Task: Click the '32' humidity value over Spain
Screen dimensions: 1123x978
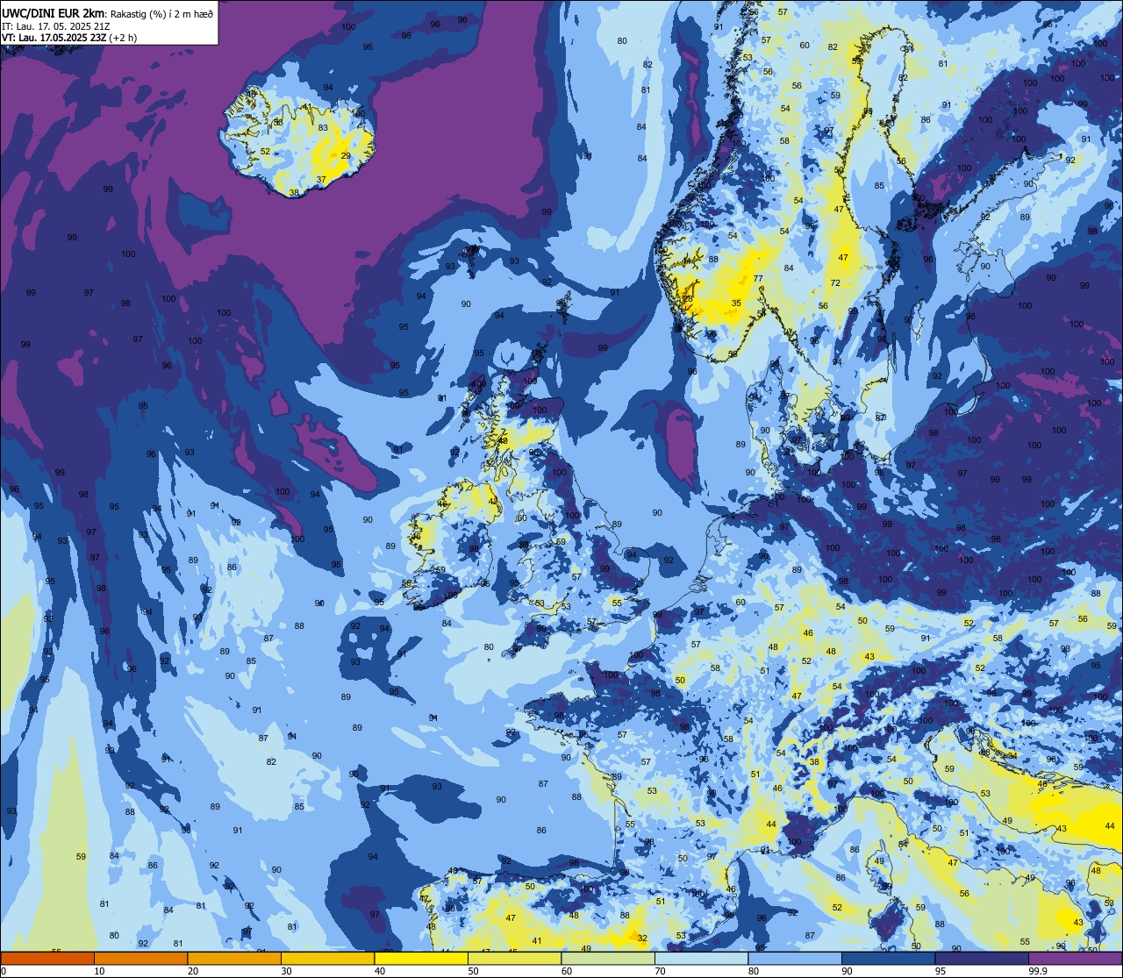Action: pos(642,939)
